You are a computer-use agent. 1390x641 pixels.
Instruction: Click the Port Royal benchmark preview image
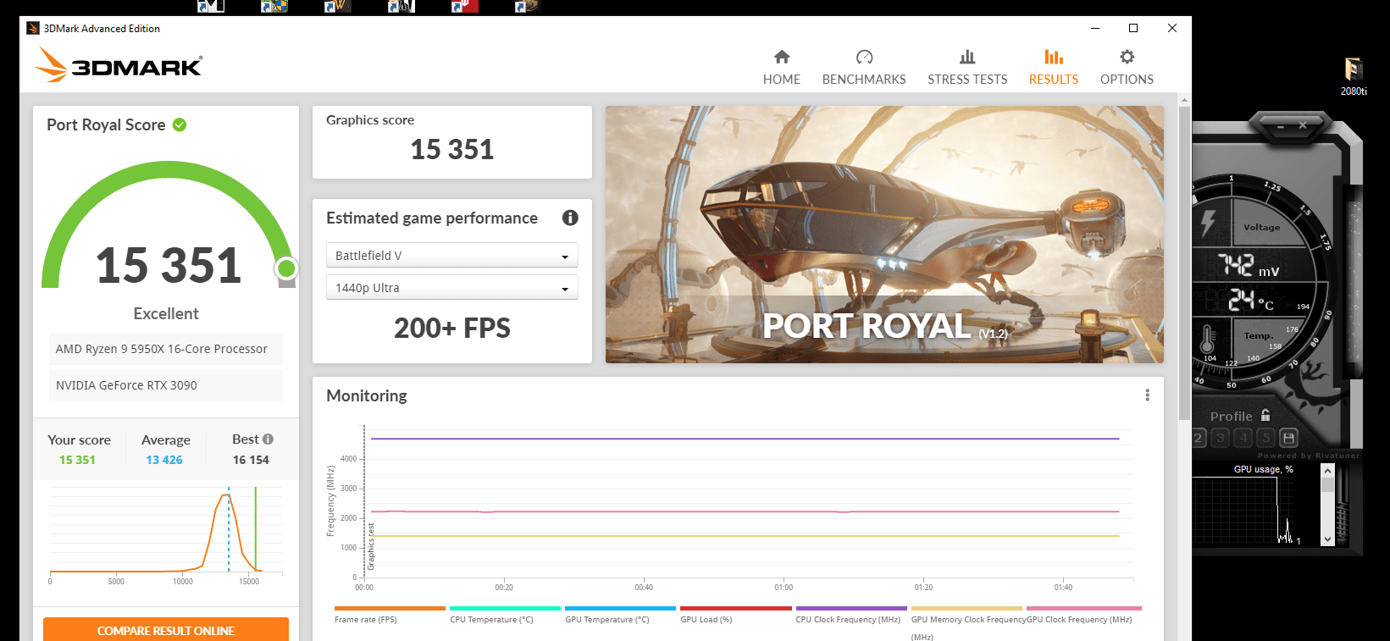tap(884, 235)
